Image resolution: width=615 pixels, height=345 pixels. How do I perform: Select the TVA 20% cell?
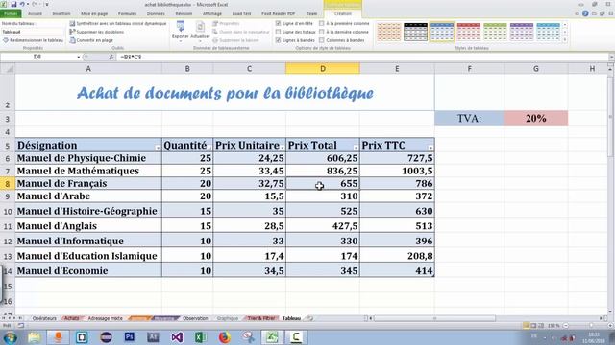pos(536,118)
